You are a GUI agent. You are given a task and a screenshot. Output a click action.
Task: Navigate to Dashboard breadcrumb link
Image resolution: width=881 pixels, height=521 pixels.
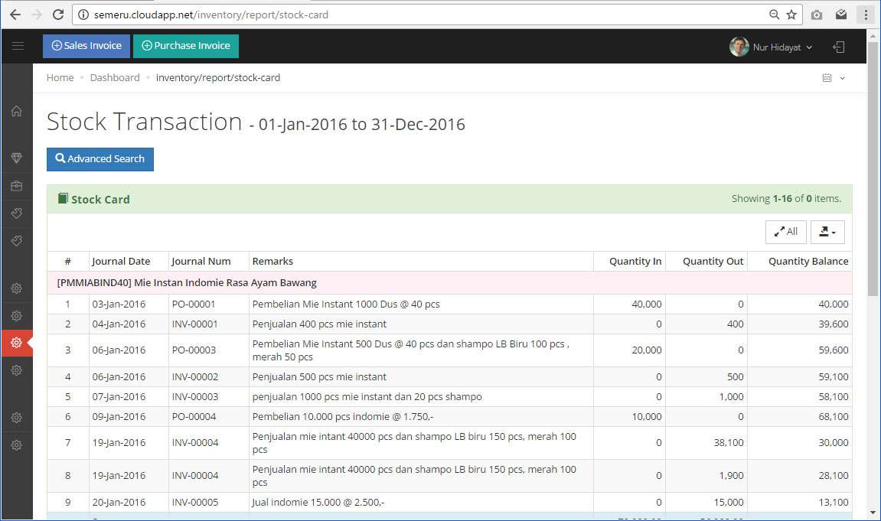(115, 77)
